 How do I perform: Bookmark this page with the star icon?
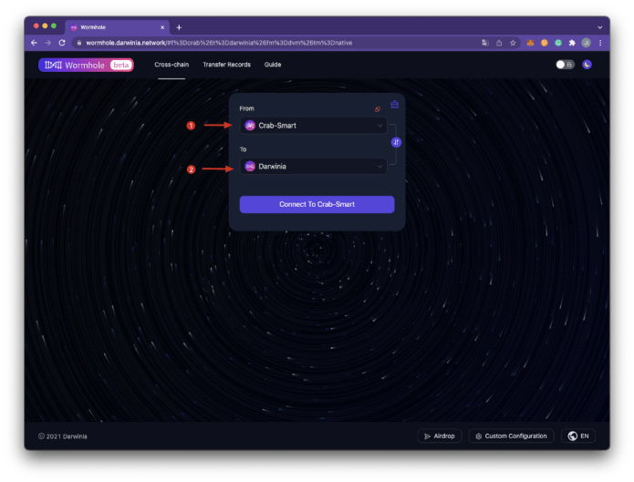pyautogui.click(x=513, y=43)
